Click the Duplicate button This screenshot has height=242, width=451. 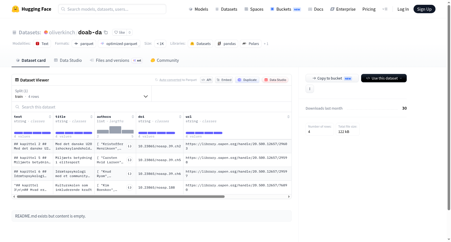click(x=247, y=80)
